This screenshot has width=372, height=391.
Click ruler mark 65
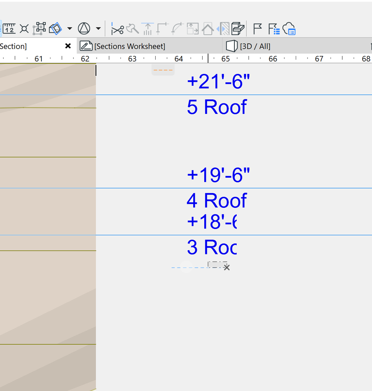point(225,59)
